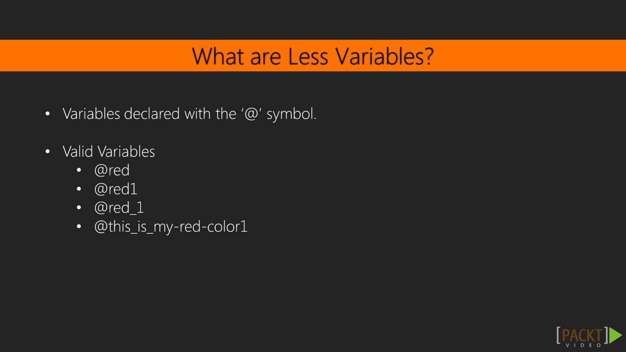Image resolution: width=626 pixels, height=352 pixels.
Task: Select the @red variable example
Action: click(112, 170)
